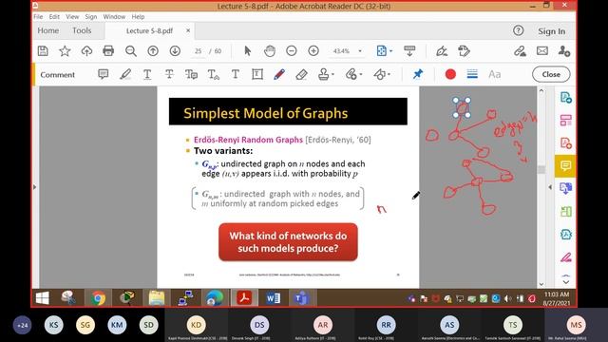This screenshot has width=608, height=342.
Task: Open Windows Start menu
Action: coord(42,297)
